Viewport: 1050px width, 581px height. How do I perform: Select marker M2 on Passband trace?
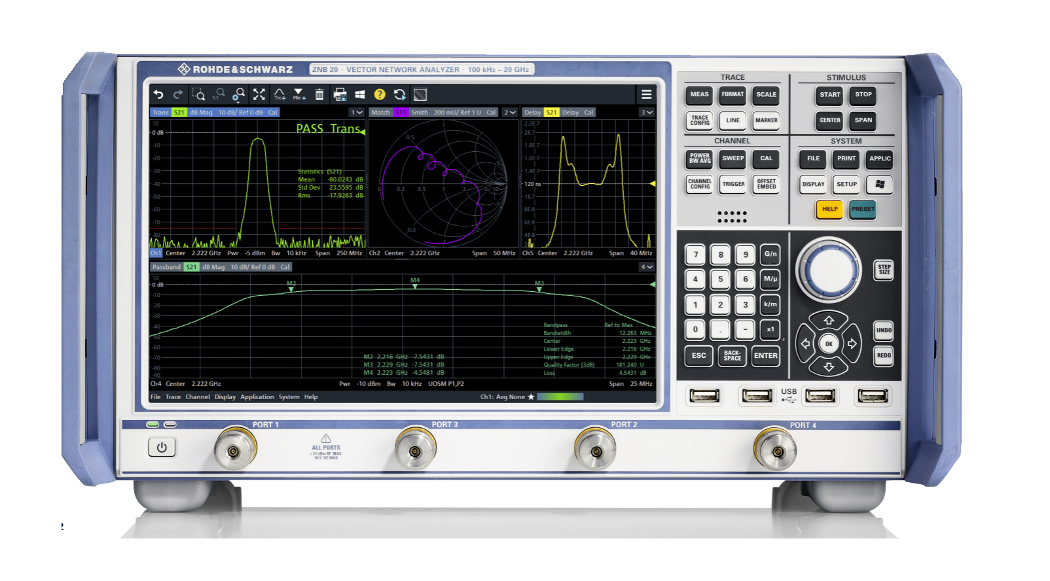tap(291, 286)
